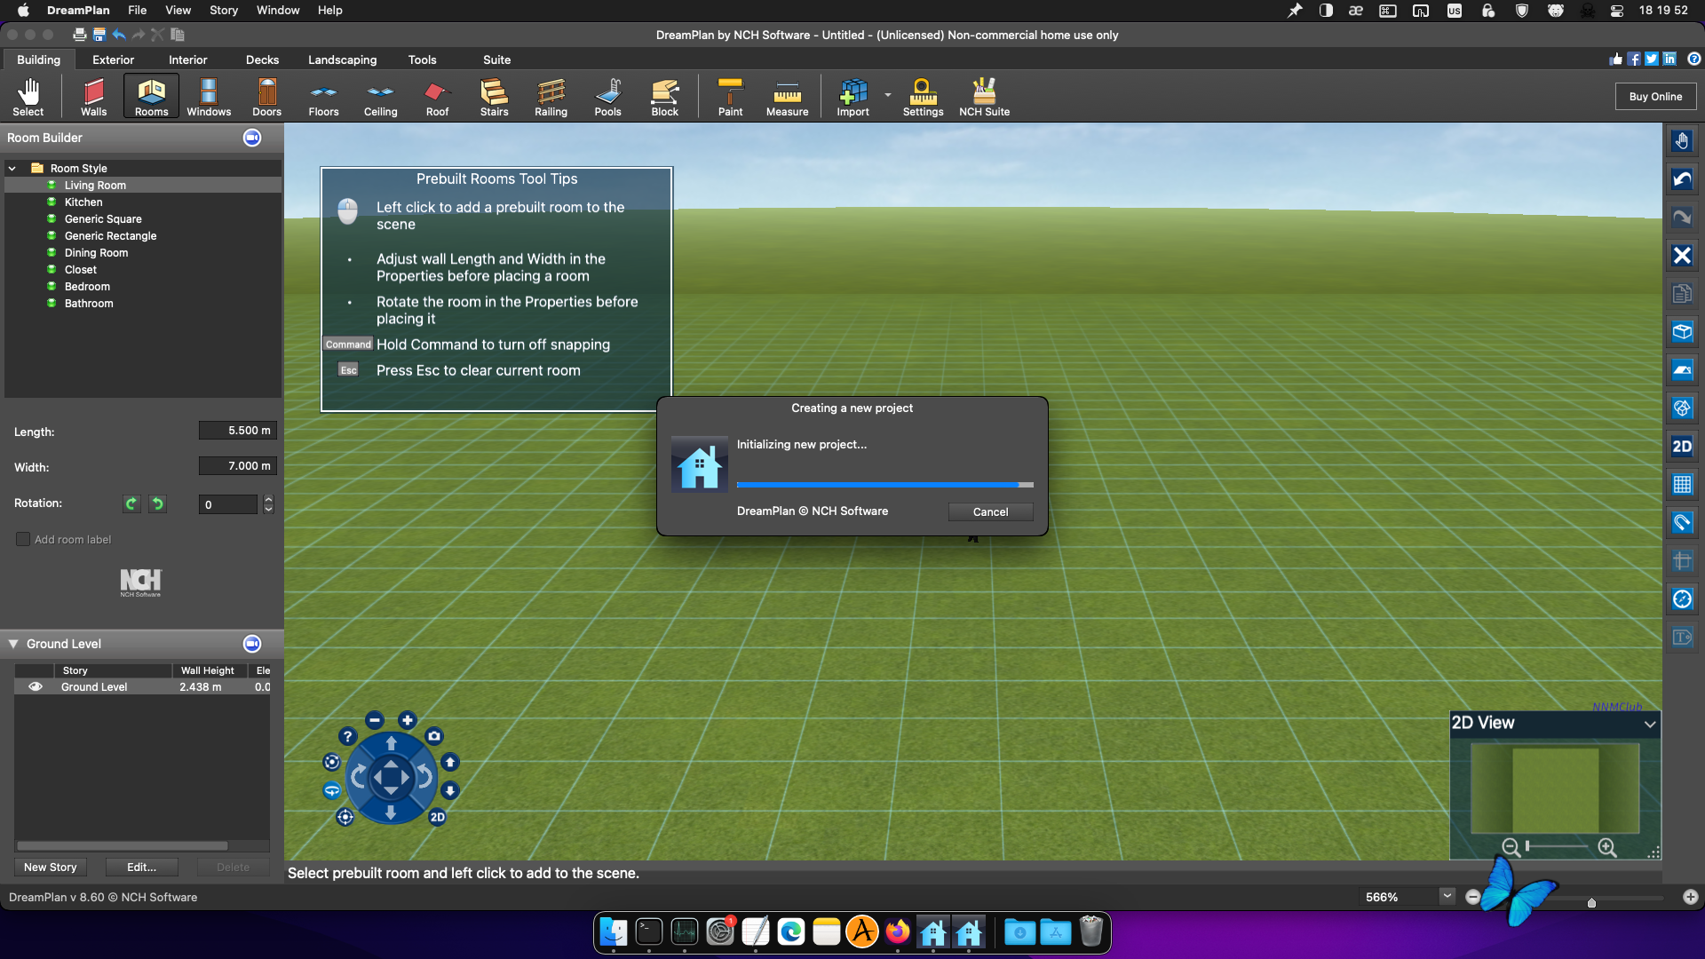Open the Stairs tool
The height and width of the screenshot is (959, 1705).
494,97
